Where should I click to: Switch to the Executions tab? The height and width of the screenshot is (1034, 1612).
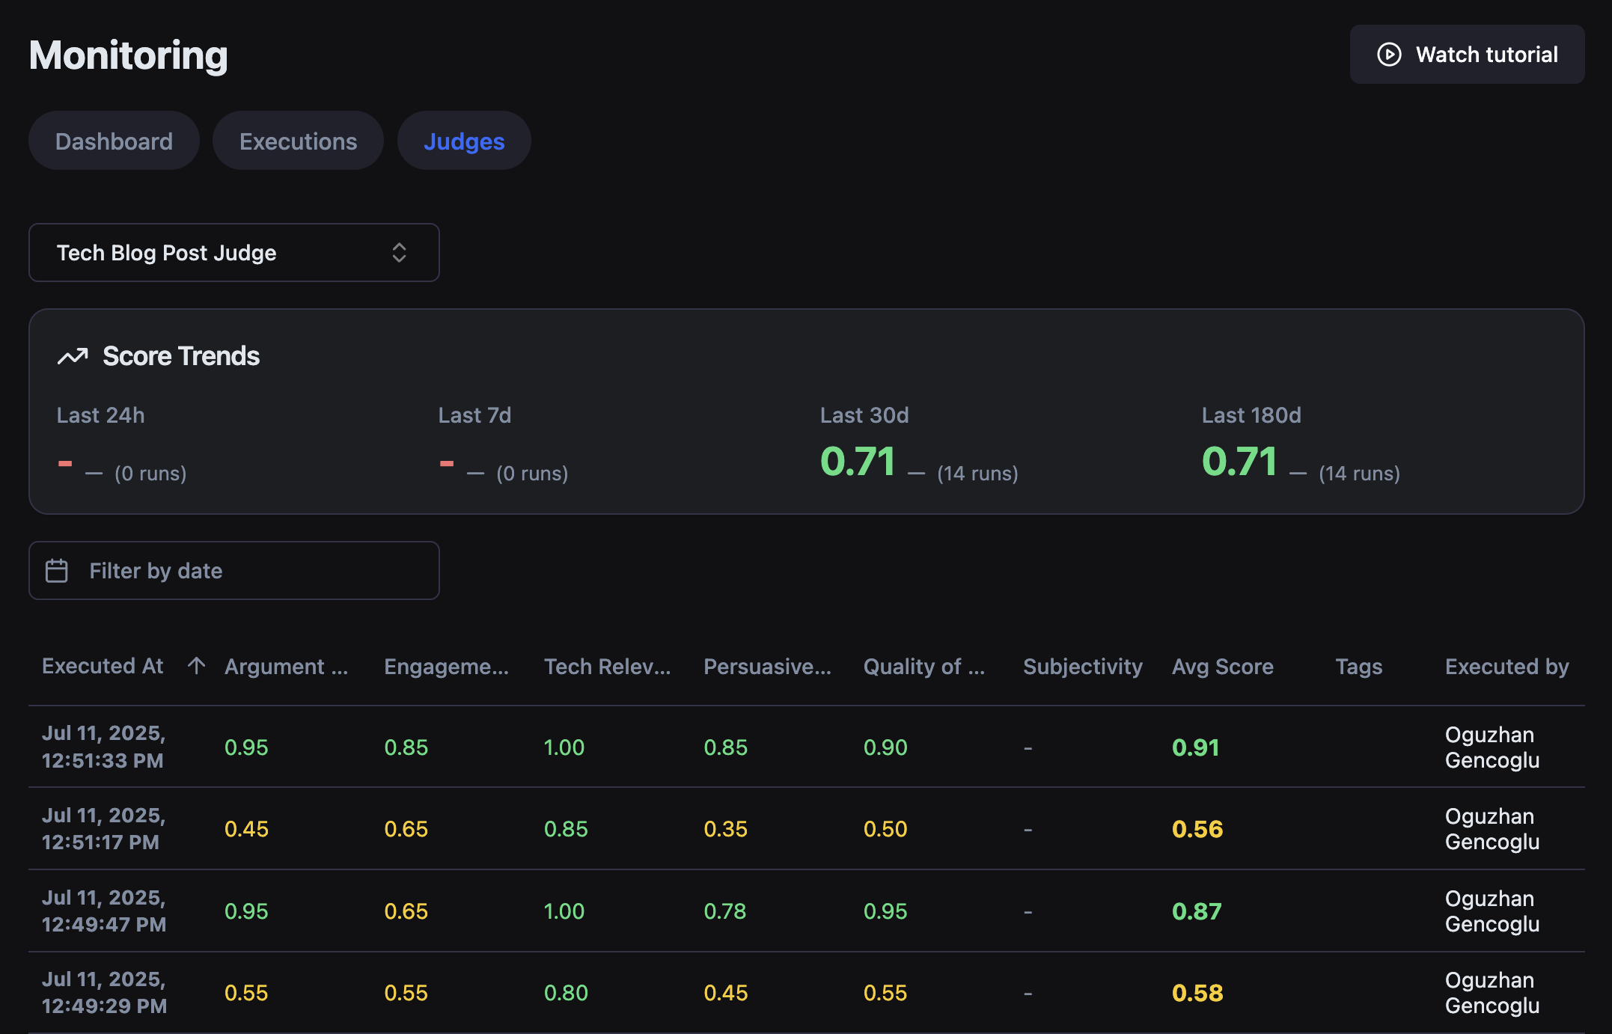tap(298, 141)
